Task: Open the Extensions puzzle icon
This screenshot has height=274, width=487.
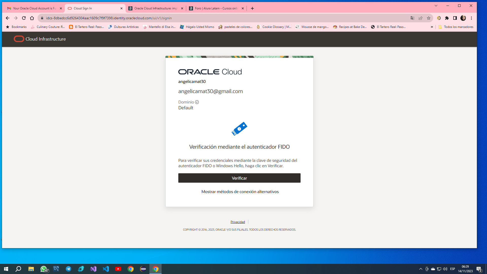Action: (447, 18)
